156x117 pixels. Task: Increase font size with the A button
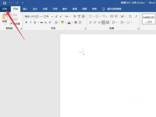coord(56,16)
